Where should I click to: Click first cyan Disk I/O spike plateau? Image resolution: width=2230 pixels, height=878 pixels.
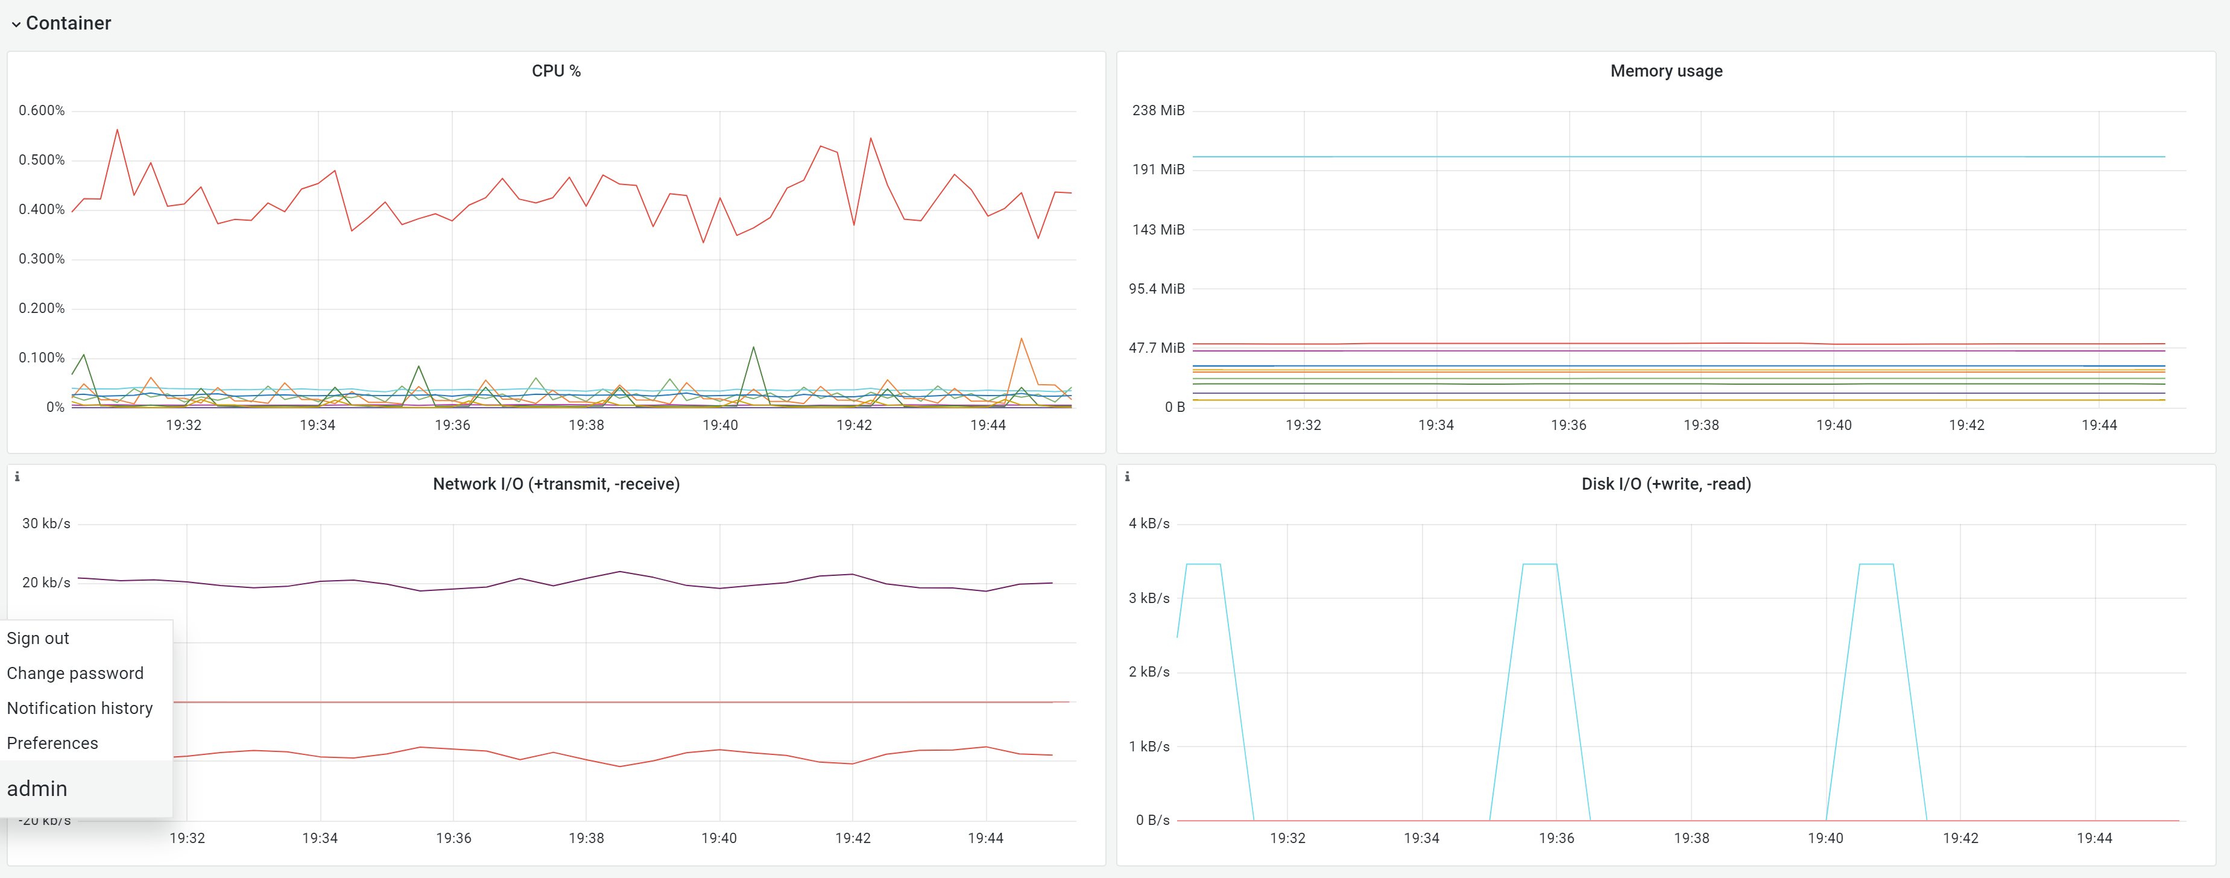pos(1203,564)
